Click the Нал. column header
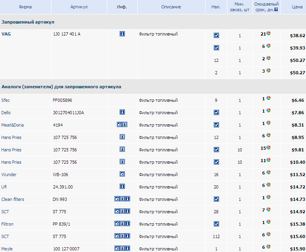306x252 pixels. pyautogui.click(x=216, y=7)
